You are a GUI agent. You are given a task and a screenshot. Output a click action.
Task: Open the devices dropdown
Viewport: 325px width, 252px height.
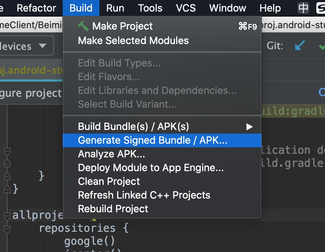pyautogui.click(x=27, y=46)
